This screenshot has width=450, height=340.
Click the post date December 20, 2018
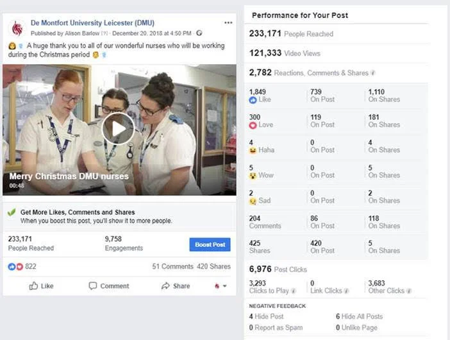click(x=151, y=33)
